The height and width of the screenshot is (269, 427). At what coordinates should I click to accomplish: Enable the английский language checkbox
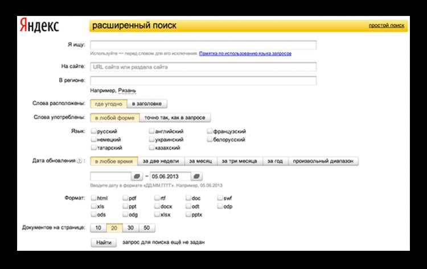[151, 131]
